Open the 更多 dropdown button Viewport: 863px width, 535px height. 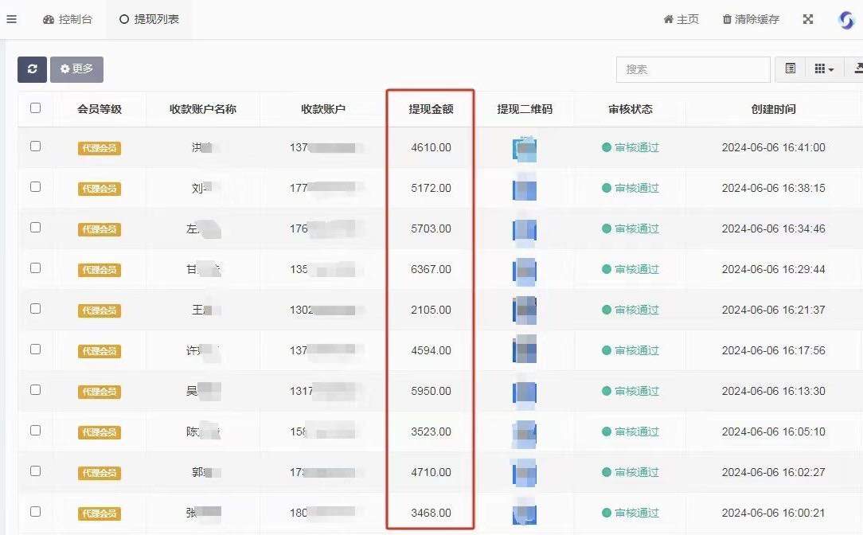click(x=76, y=69)
